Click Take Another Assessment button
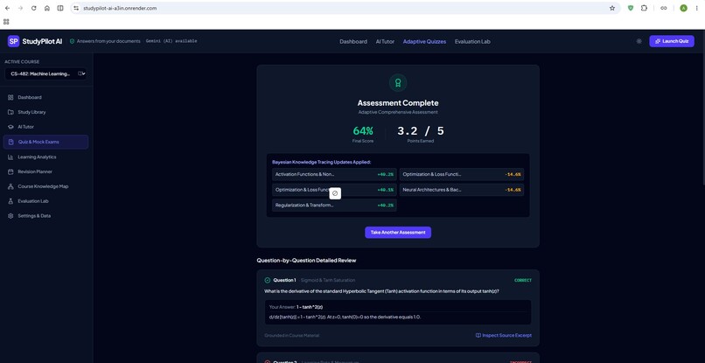The image size is (705, 363). pyautogui.click(x=398, y=233)
